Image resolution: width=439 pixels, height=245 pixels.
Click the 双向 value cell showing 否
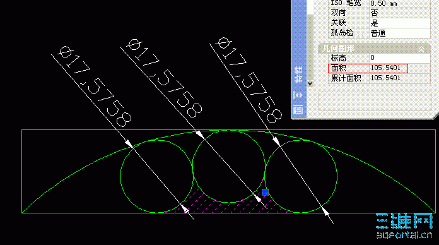pyautogui.click(x=399, y=13)
